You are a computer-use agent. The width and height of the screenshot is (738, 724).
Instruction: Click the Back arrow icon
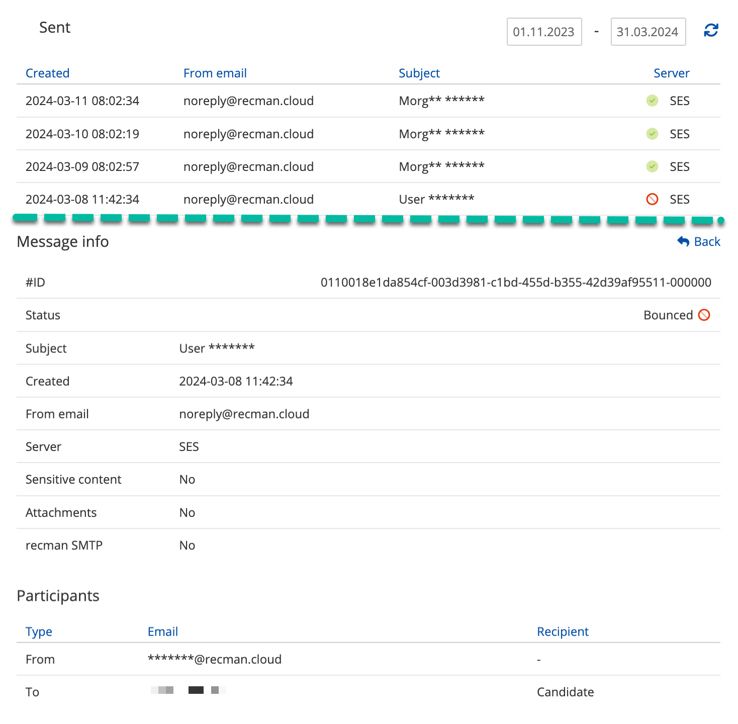(x=683, y=241)
